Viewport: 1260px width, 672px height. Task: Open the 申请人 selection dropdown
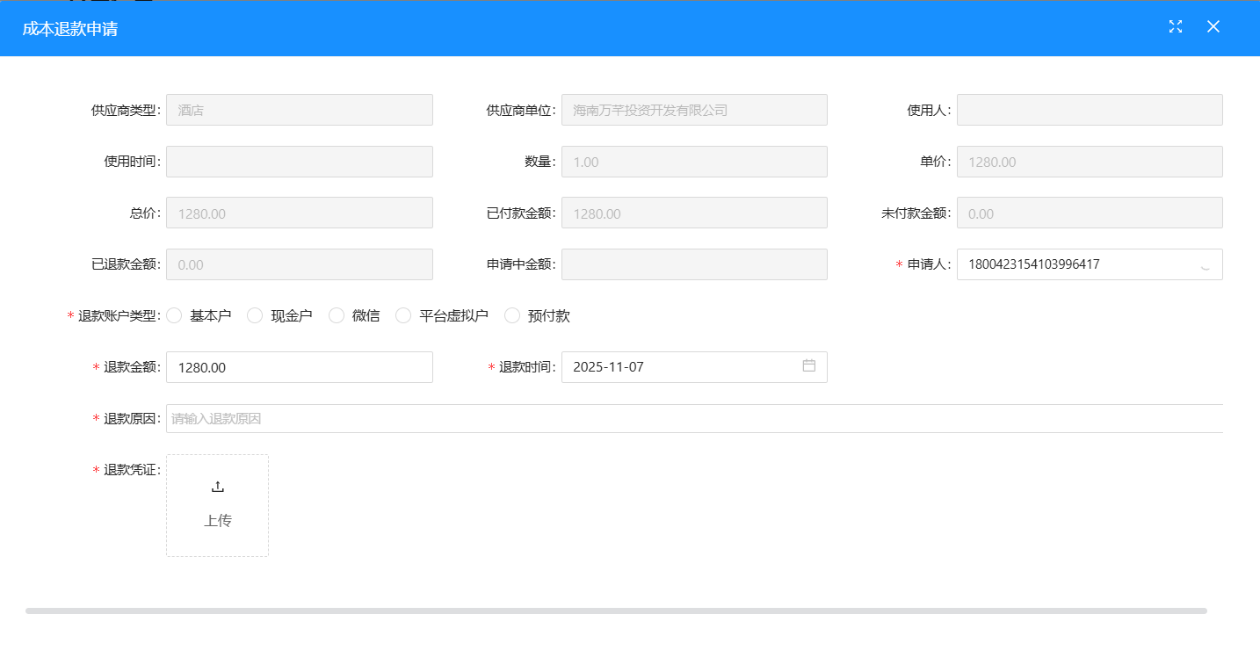coord(1090,264)
